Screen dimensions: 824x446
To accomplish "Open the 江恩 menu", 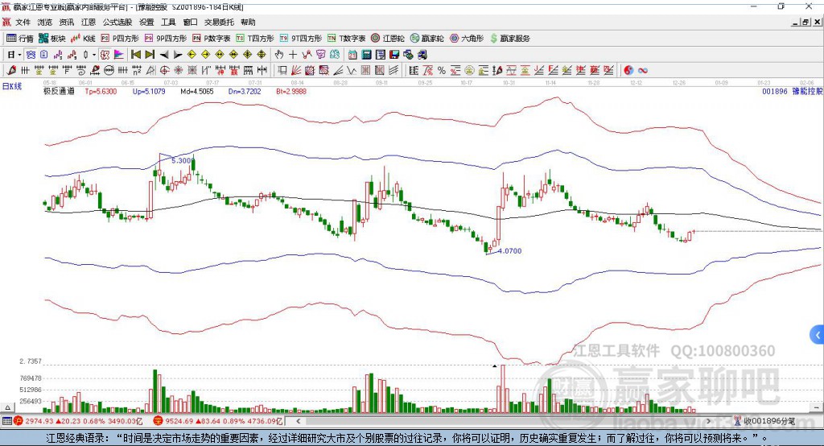I will (x=89, y=22).
